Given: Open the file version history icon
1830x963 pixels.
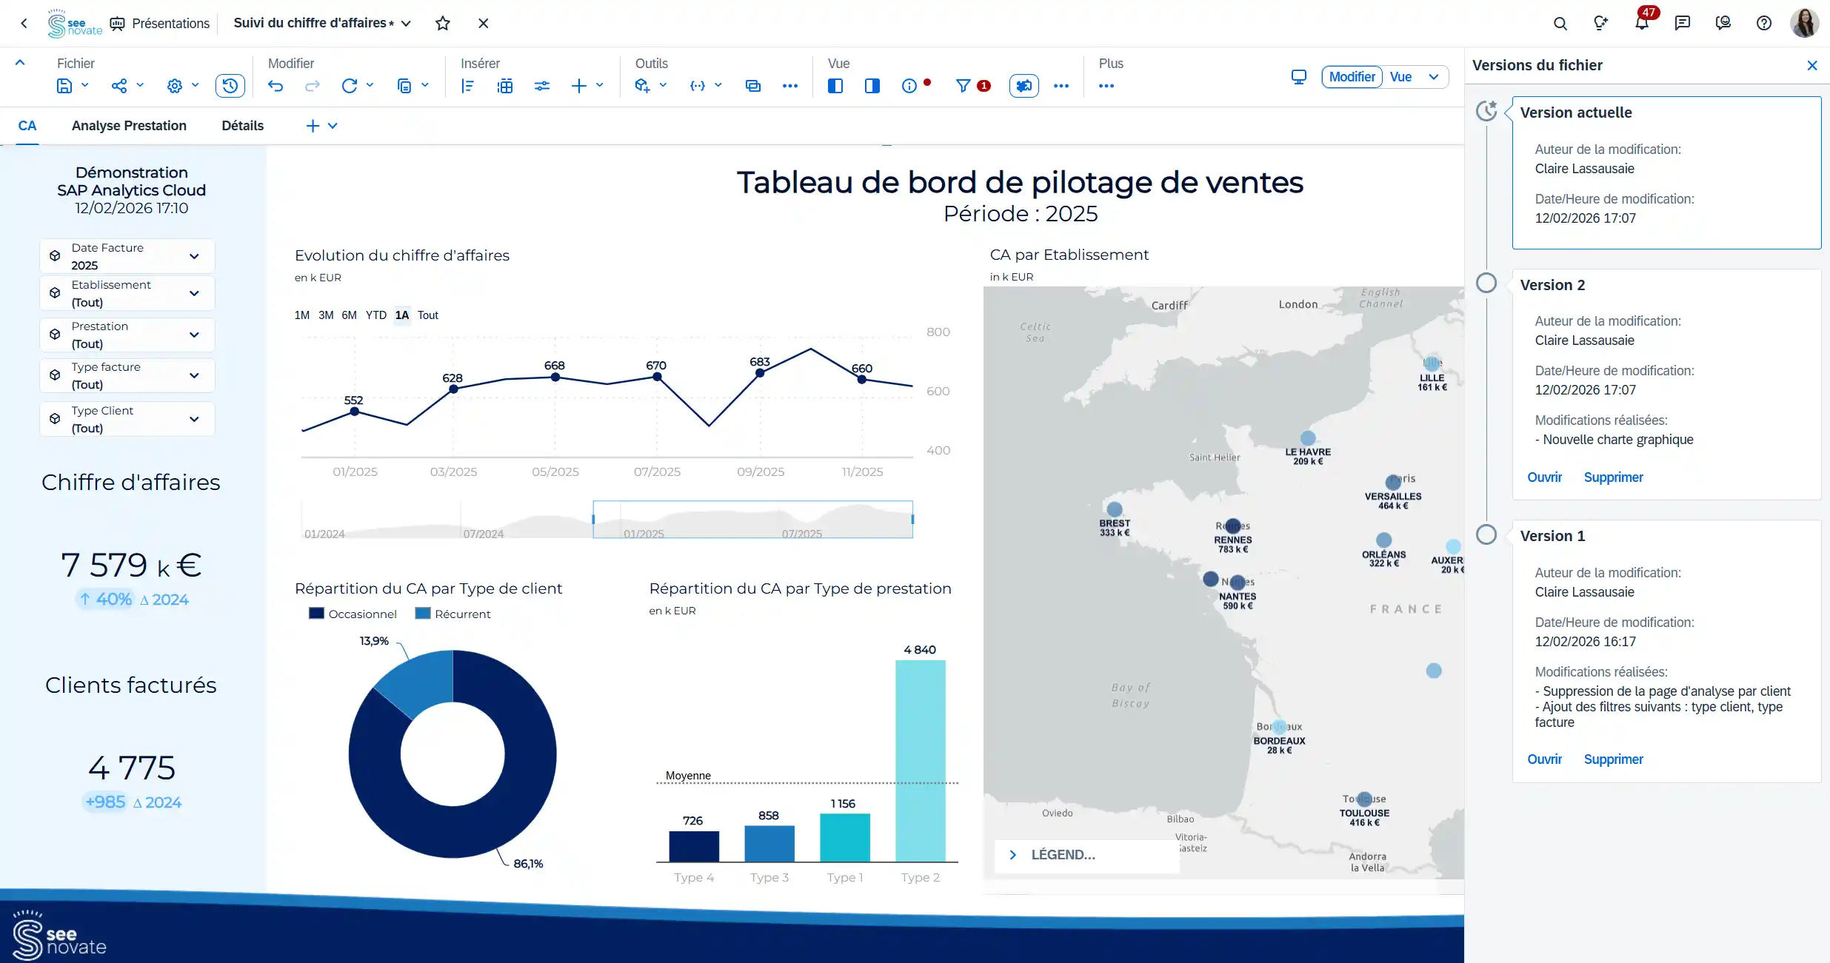Looking at the screenshot, I should click(230, 86).
